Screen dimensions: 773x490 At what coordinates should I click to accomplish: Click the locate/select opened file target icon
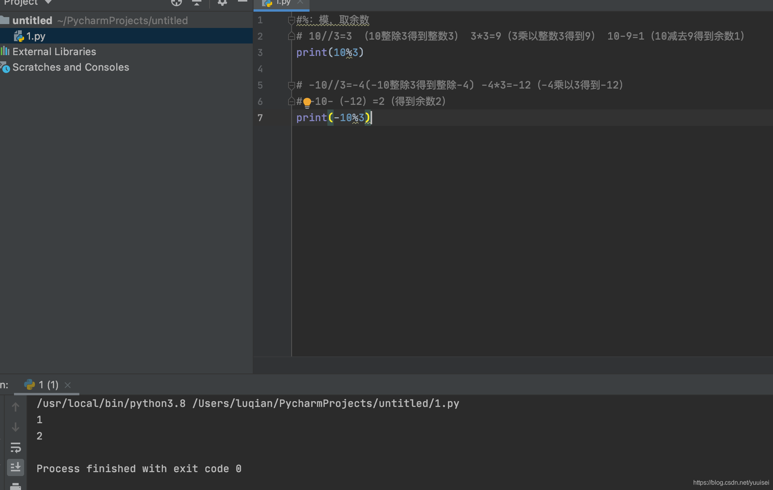click(177, 2)
